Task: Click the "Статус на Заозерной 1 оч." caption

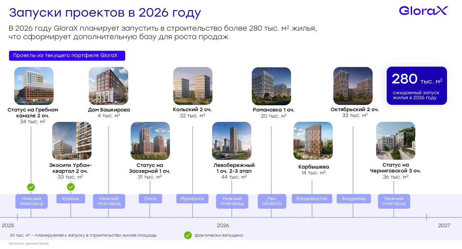Action: tap(150, 168)
